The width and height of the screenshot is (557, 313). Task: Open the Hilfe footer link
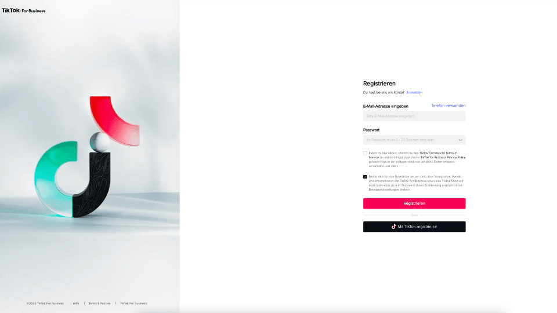76,303
